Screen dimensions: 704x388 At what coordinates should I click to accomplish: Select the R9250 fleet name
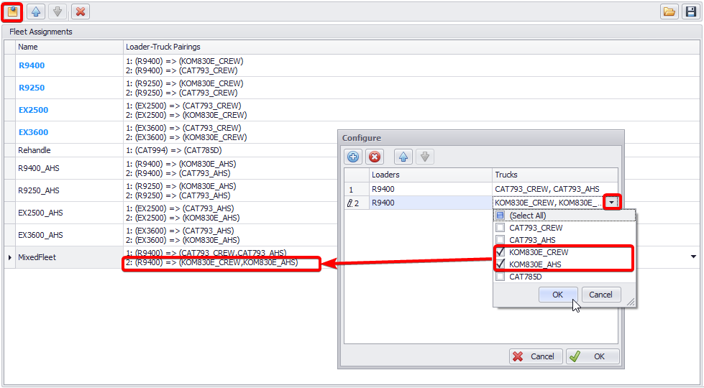click(32, 88)
